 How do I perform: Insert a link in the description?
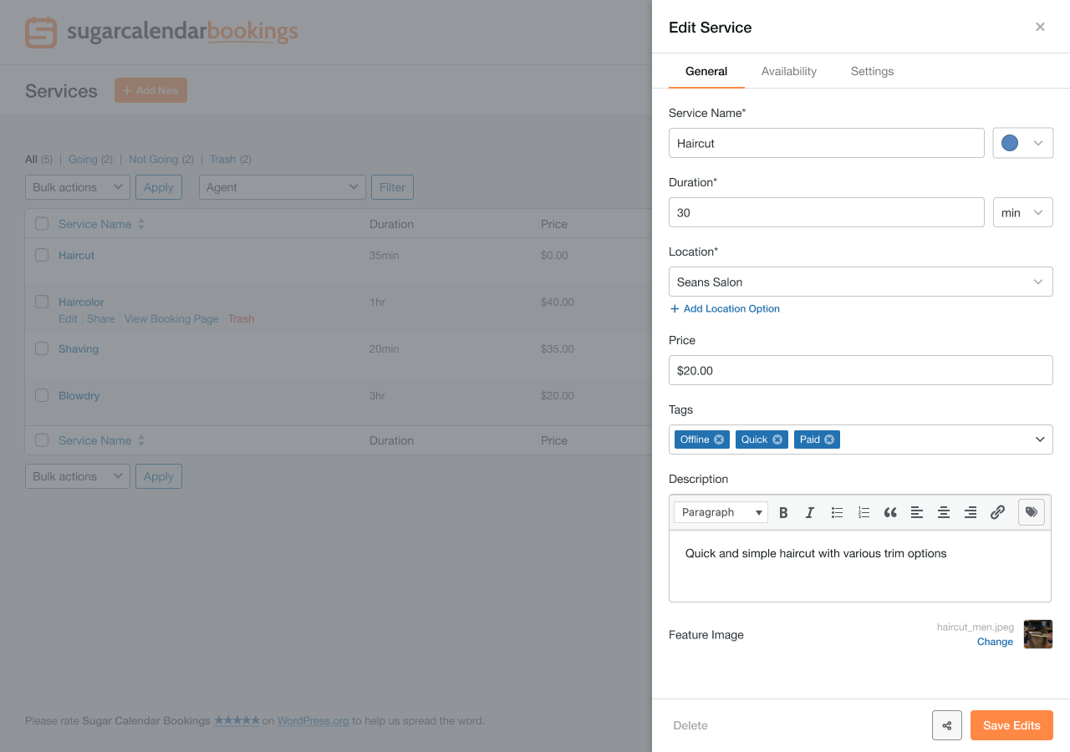click(997, 512)
